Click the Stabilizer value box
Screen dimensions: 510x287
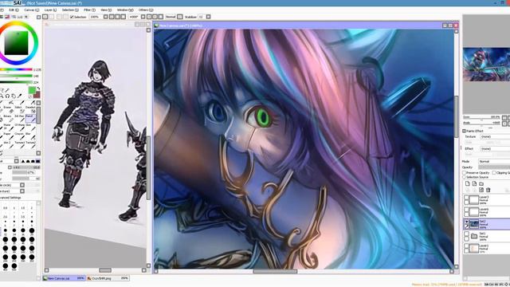pos(202,17)
